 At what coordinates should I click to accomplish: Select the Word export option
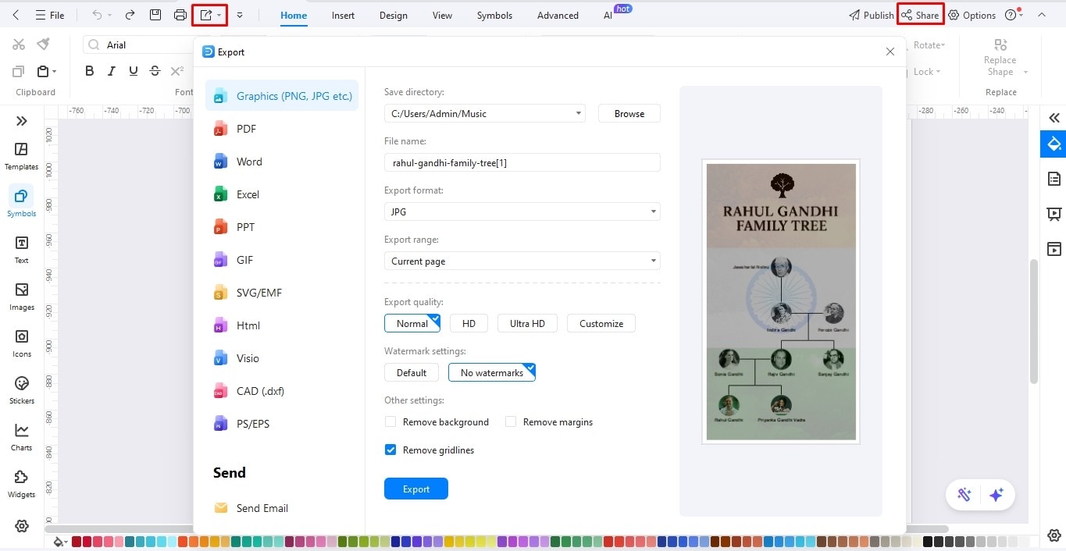[248, 162]
